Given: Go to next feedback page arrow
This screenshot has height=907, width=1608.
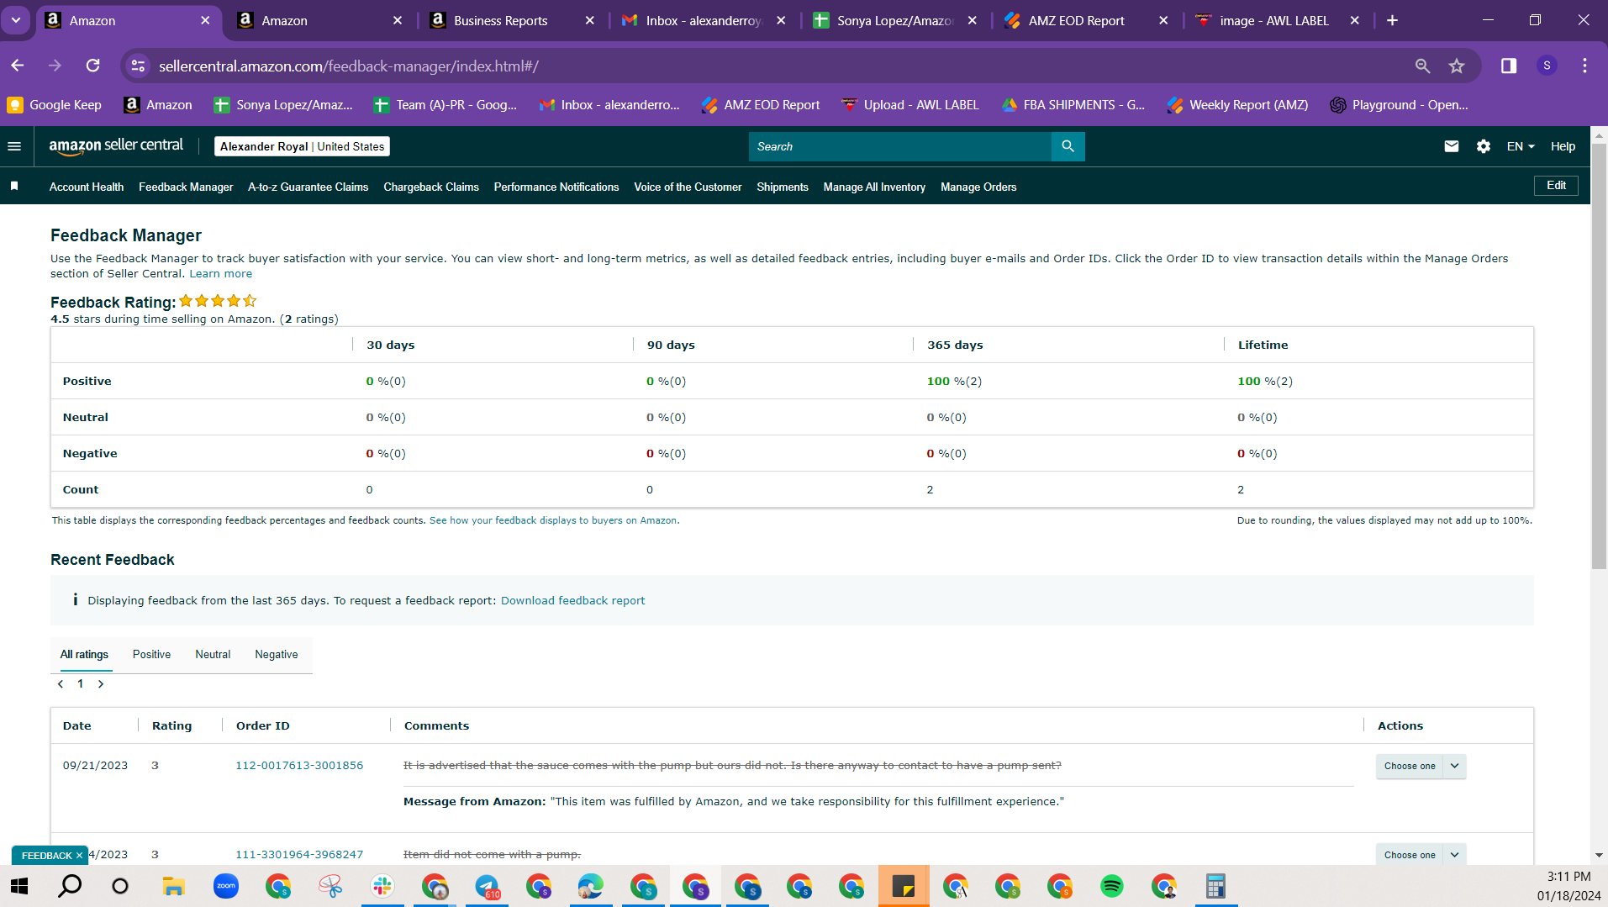Looking at the screenshot, I should coord(101,684).
